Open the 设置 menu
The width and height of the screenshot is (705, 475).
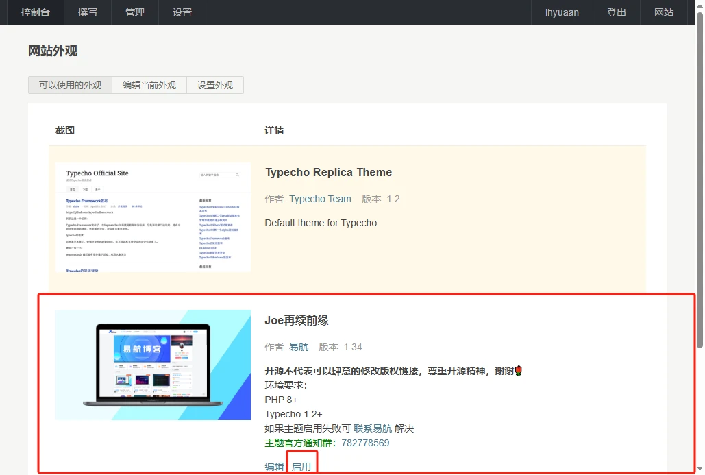(182, 12)
